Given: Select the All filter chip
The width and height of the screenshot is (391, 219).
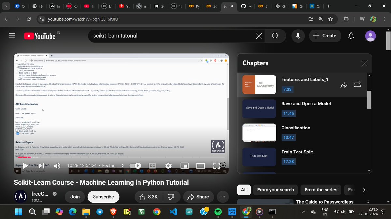Looking at the screenshot, I should (x=244, y=190).
